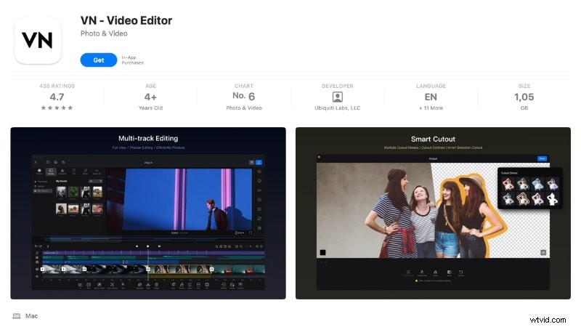Click the five-star rating row
Screen dimensions: 581x327
57,108
